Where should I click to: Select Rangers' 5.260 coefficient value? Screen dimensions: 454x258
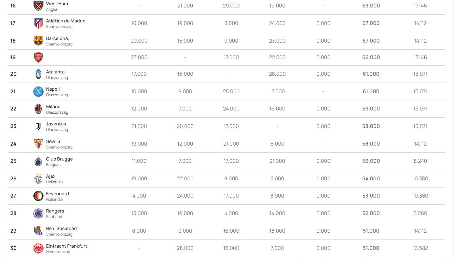tap(420, 213)
